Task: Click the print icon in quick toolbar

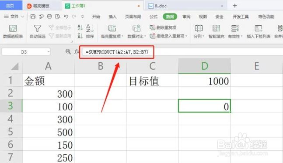Action: 49,17
